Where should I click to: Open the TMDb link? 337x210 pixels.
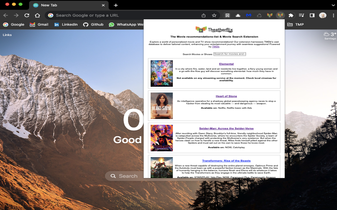pyautogui.click(x=215, y=46)
